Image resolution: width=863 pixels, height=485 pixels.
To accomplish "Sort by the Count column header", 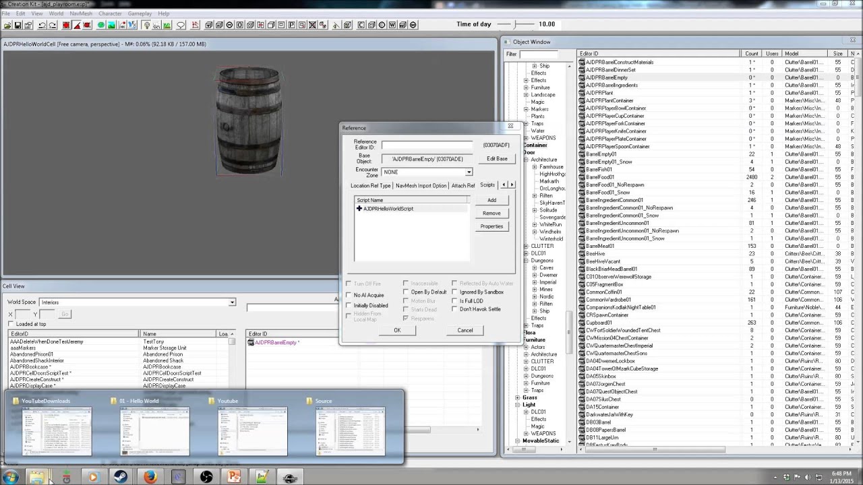I will point(751,54).
